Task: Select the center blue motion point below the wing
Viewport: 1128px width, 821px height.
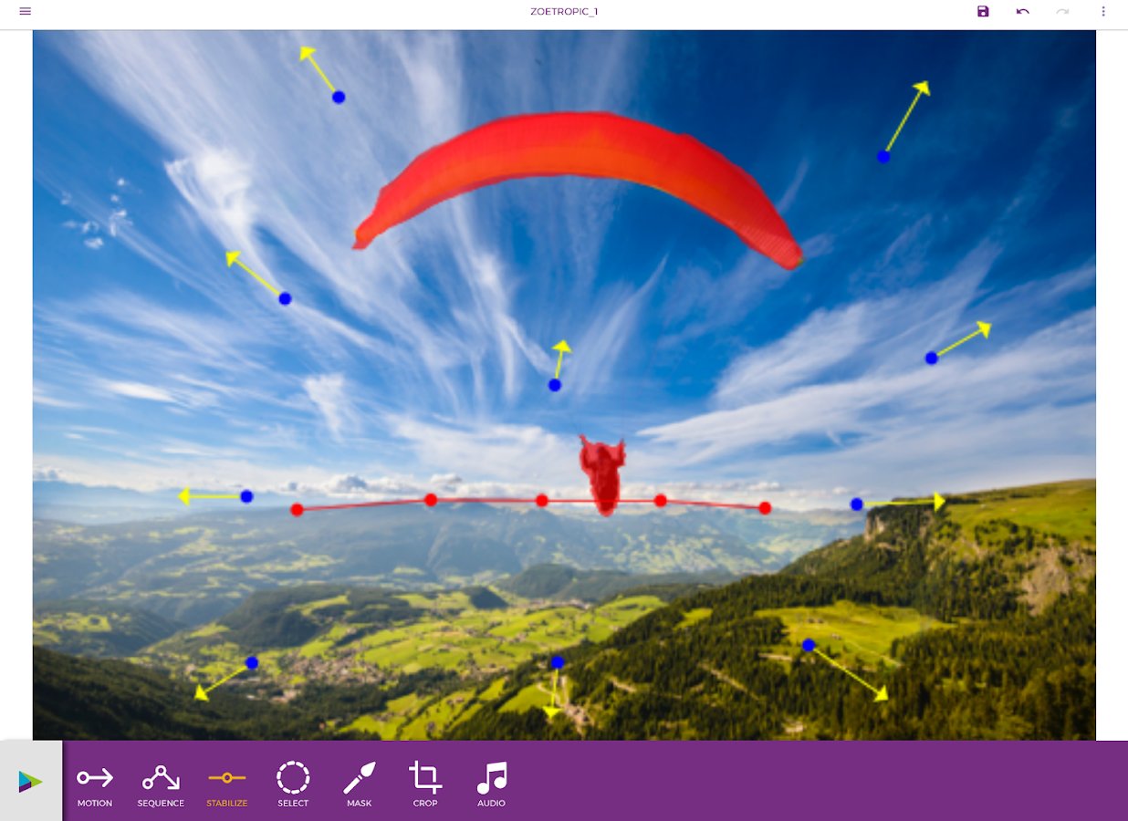Action: pyautogui.click(x=555, y=385)
